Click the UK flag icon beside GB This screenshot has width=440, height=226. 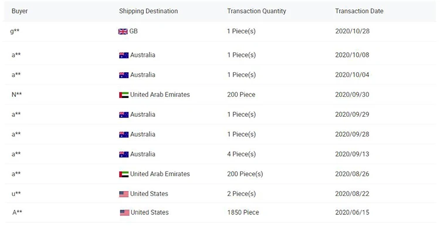123,32
